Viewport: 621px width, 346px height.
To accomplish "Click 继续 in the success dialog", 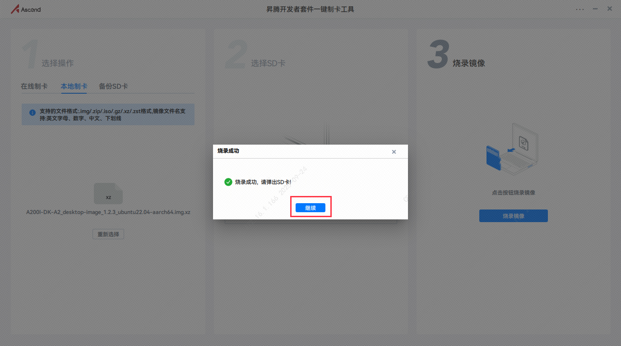I will [310, 207].
